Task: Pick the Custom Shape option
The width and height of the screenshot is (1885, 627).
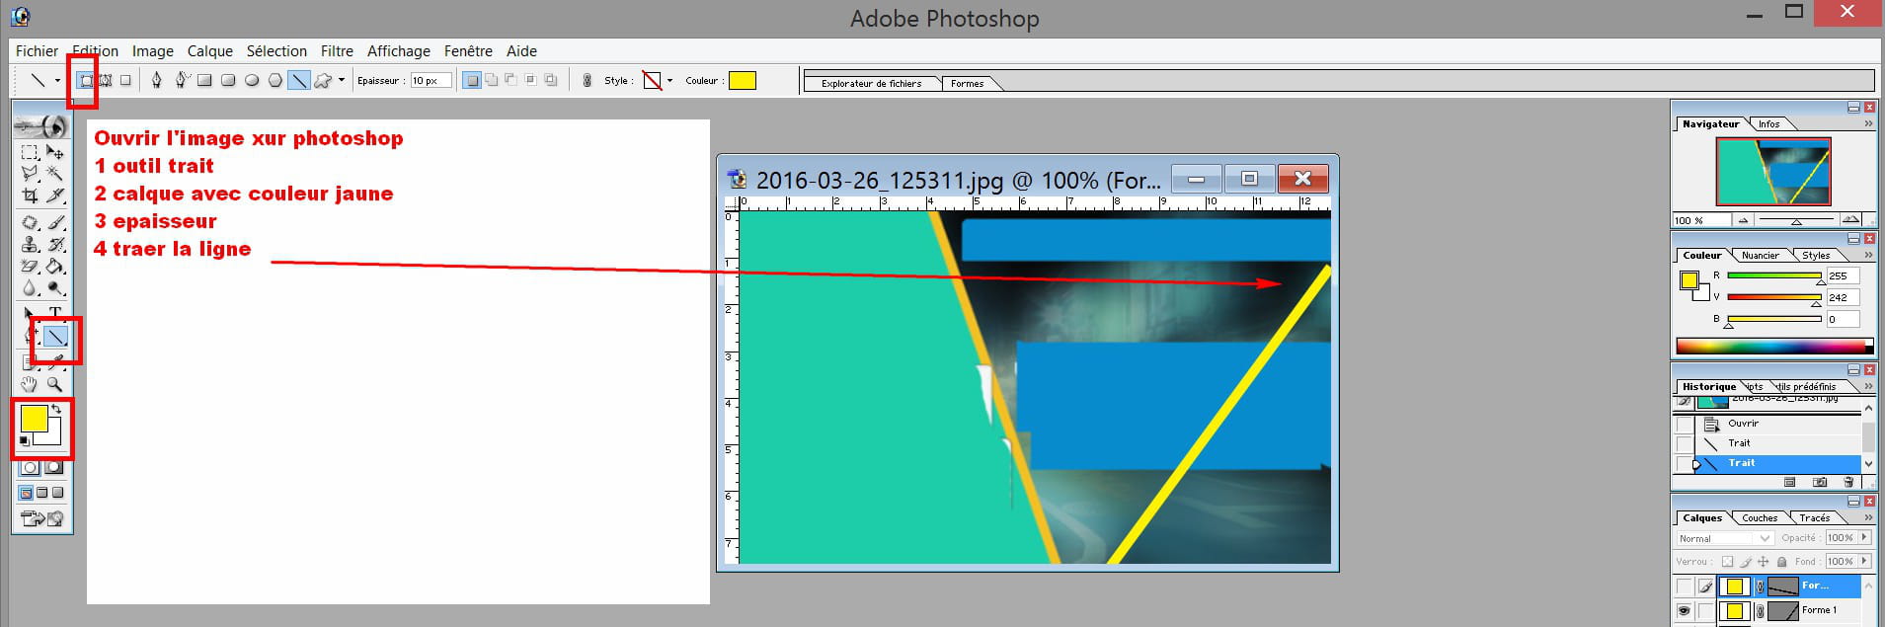Action: pyautogui.click(x=323, y=80)
